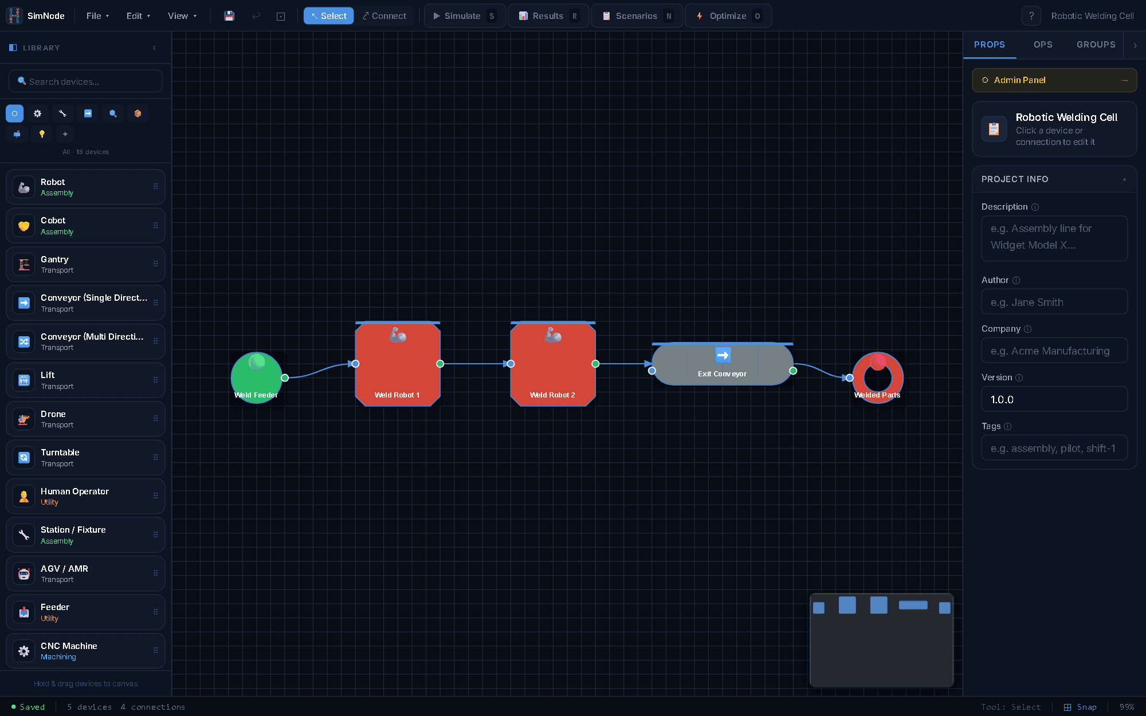Toggle Snap in the status bar
1146x716 pixels.
click(x=1080, y=707)
